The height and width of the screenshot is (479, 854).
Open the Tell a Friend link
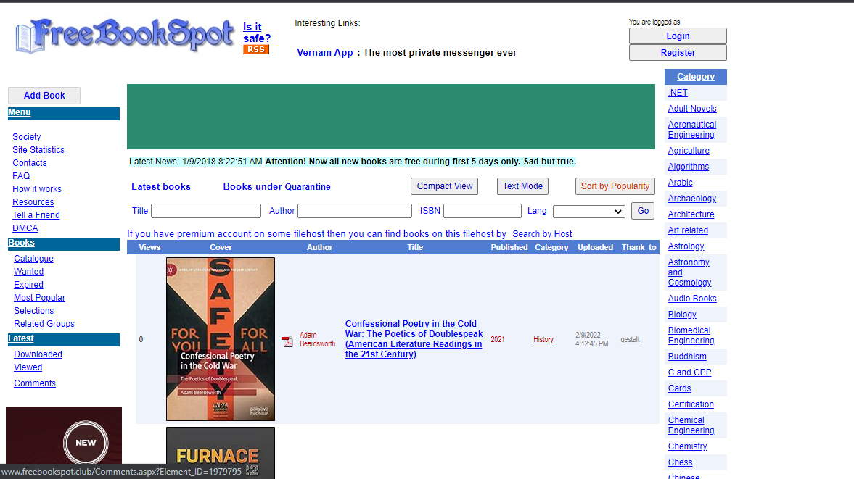(36, 215)
